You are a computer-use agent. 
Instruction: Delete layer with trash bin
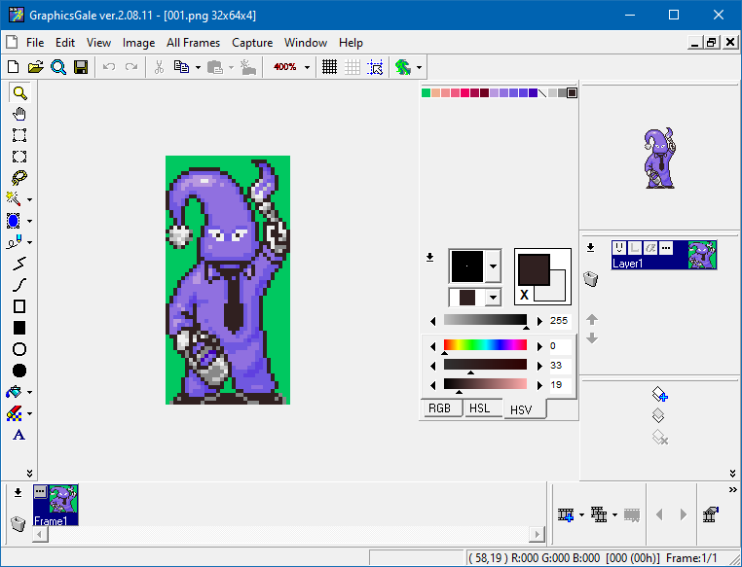[x=590, y=279]
